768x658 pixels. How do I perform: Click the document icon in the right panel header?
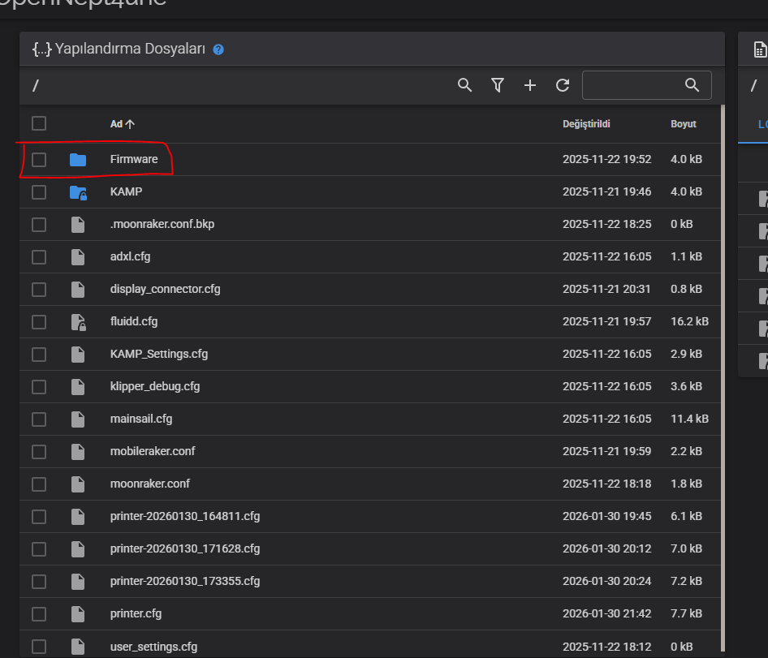click(x=760, y=49)
